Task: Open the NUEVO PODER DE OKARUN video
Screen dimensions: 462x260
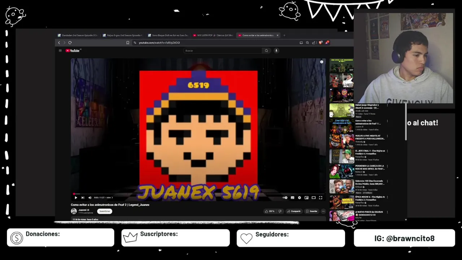Action: 341,216
